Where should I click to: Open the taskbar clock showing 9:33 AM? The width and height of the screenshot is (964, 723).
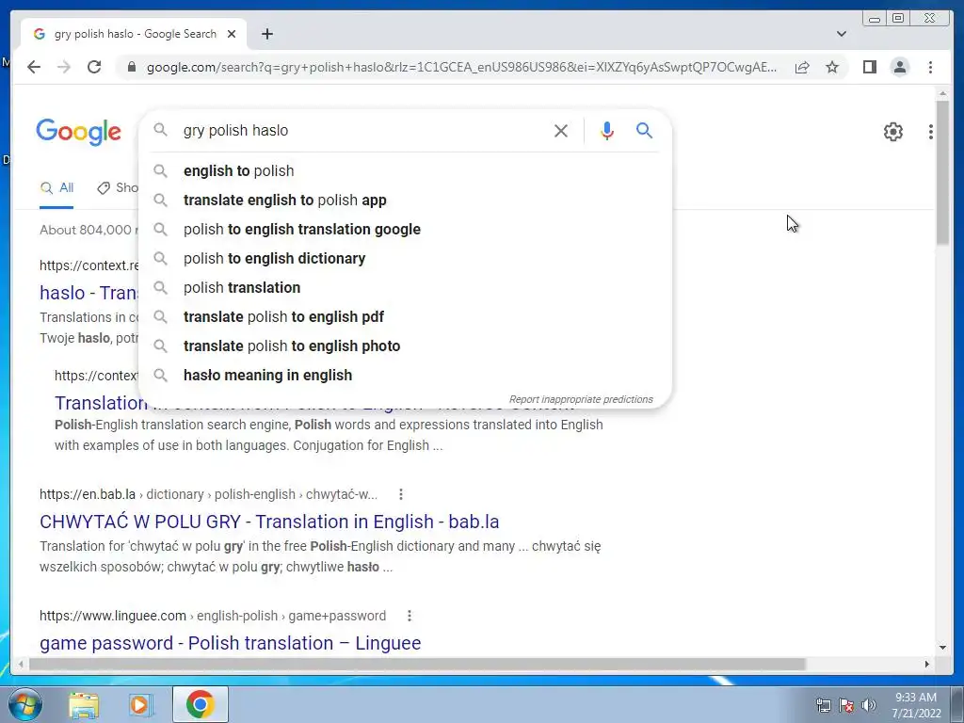coord(916,705)
